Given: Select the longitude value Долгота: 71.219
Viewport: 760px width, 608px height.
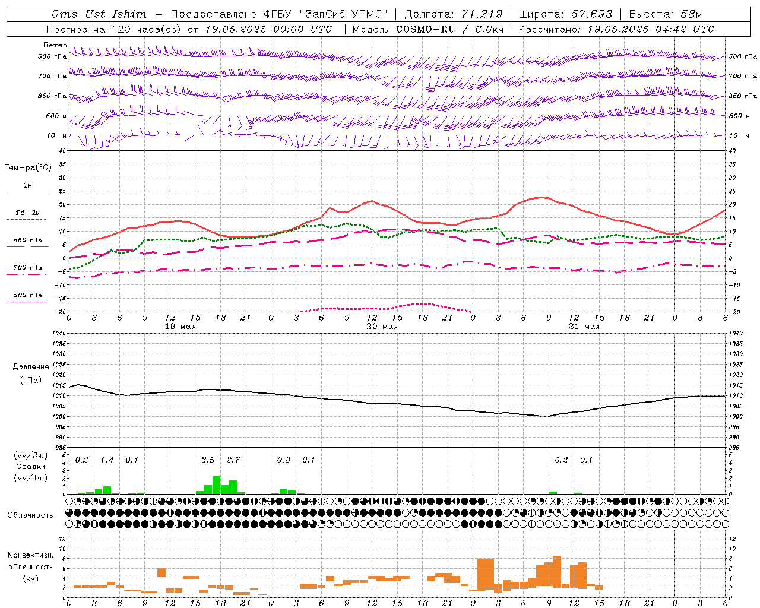Looking at the screenshot, I should [x=454, y=14].
